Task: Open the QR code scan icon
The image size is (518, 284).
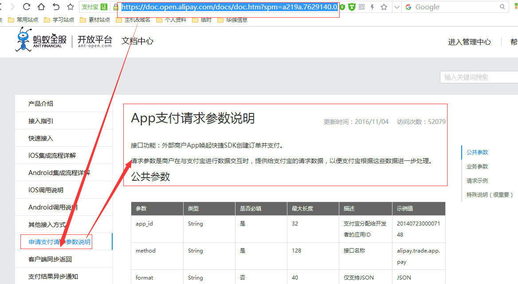Action: tap(361, 7)
